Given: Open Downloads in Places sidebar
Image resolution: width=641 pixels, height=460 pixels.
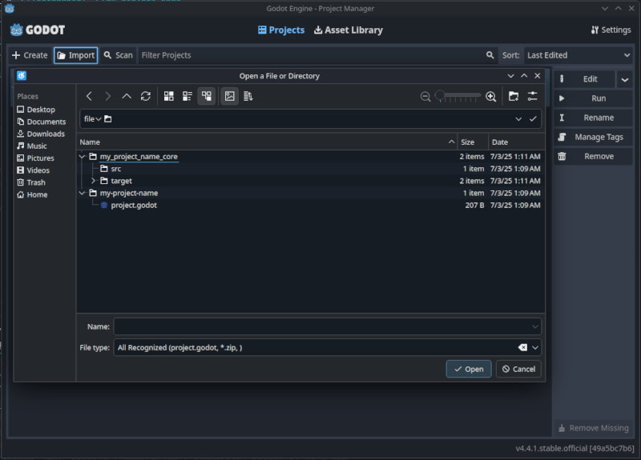Looking at the screenshot, I should point(45,134).
